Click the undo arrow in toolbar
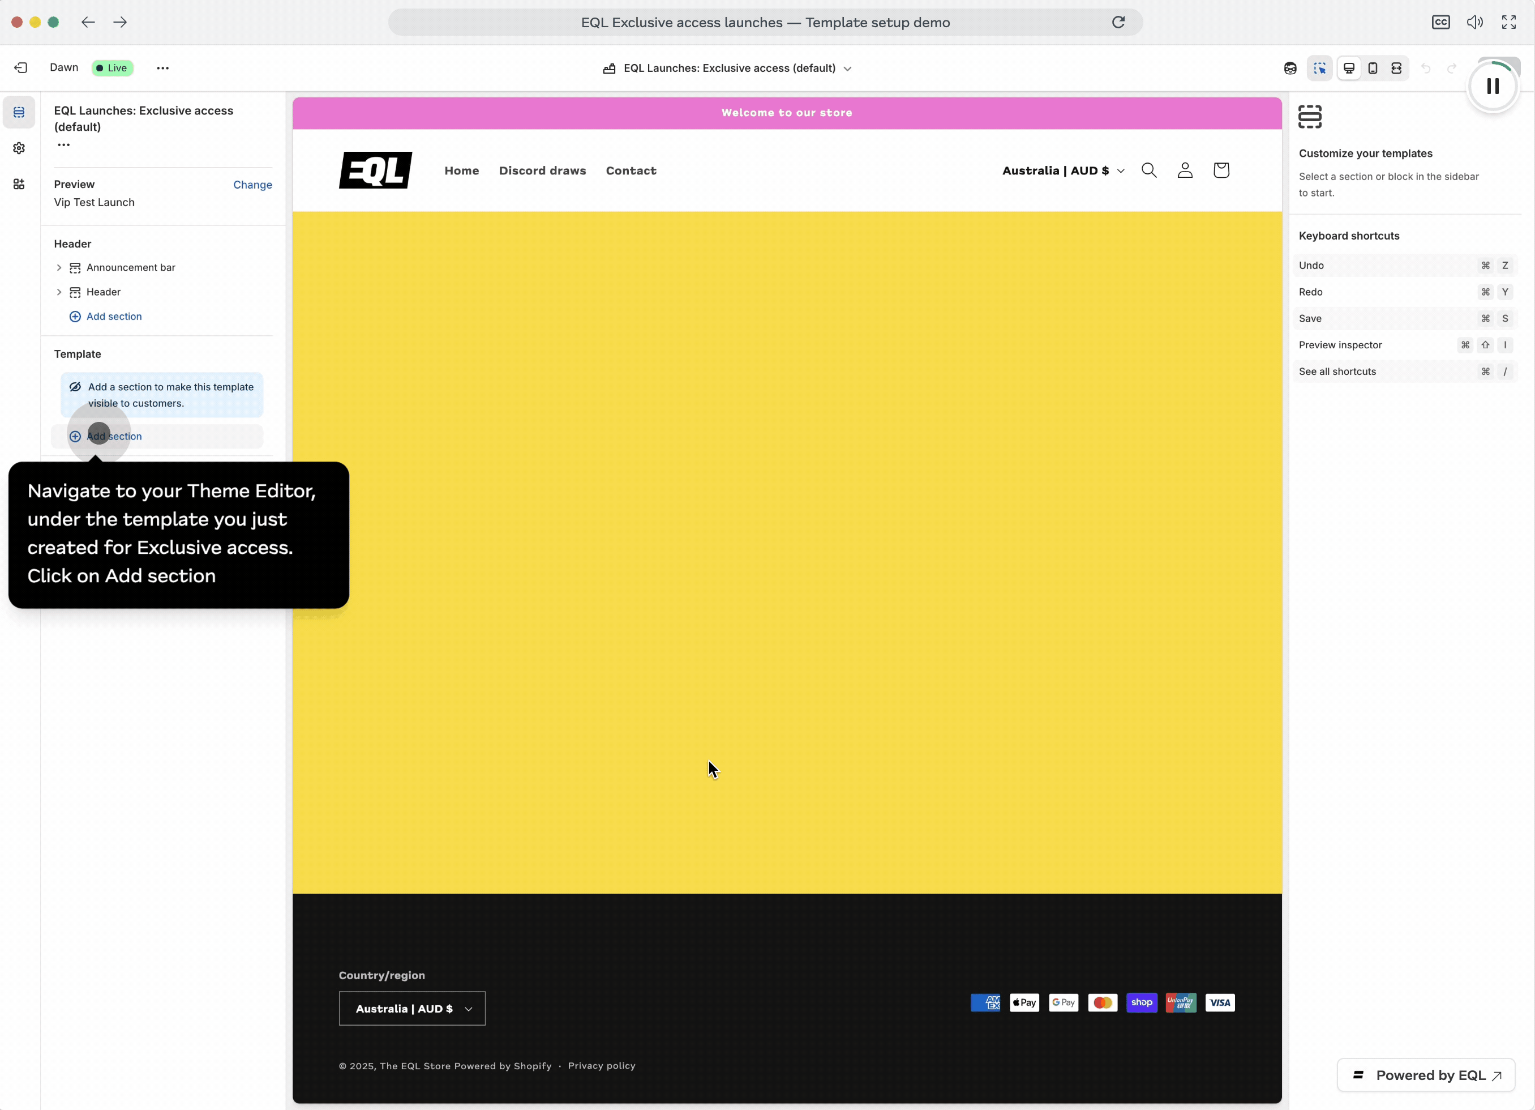This screenshot has width=1535, height=1110. coord(1425,69)
